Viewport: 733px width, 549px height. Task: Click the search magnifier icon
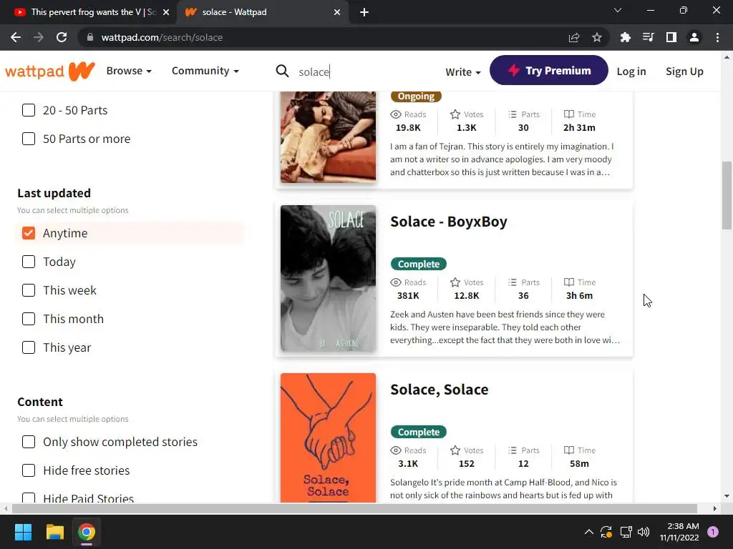tap(282, 71)
